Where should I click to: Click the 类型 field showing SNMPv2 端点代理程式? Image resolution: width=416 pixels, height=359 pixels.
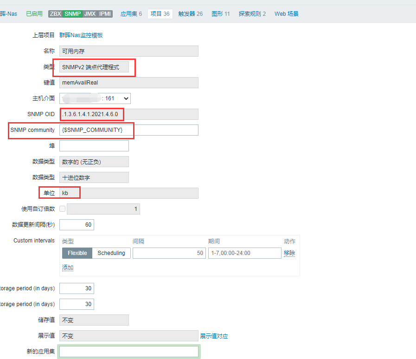coord(94,67)
